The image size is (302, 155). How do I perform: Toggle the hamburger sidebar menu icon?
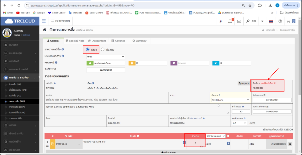[x=44, y=21]
